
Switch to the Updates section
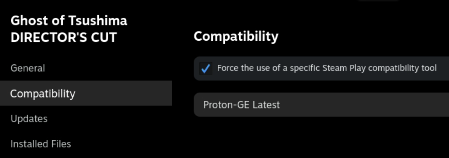coord(29,119)
